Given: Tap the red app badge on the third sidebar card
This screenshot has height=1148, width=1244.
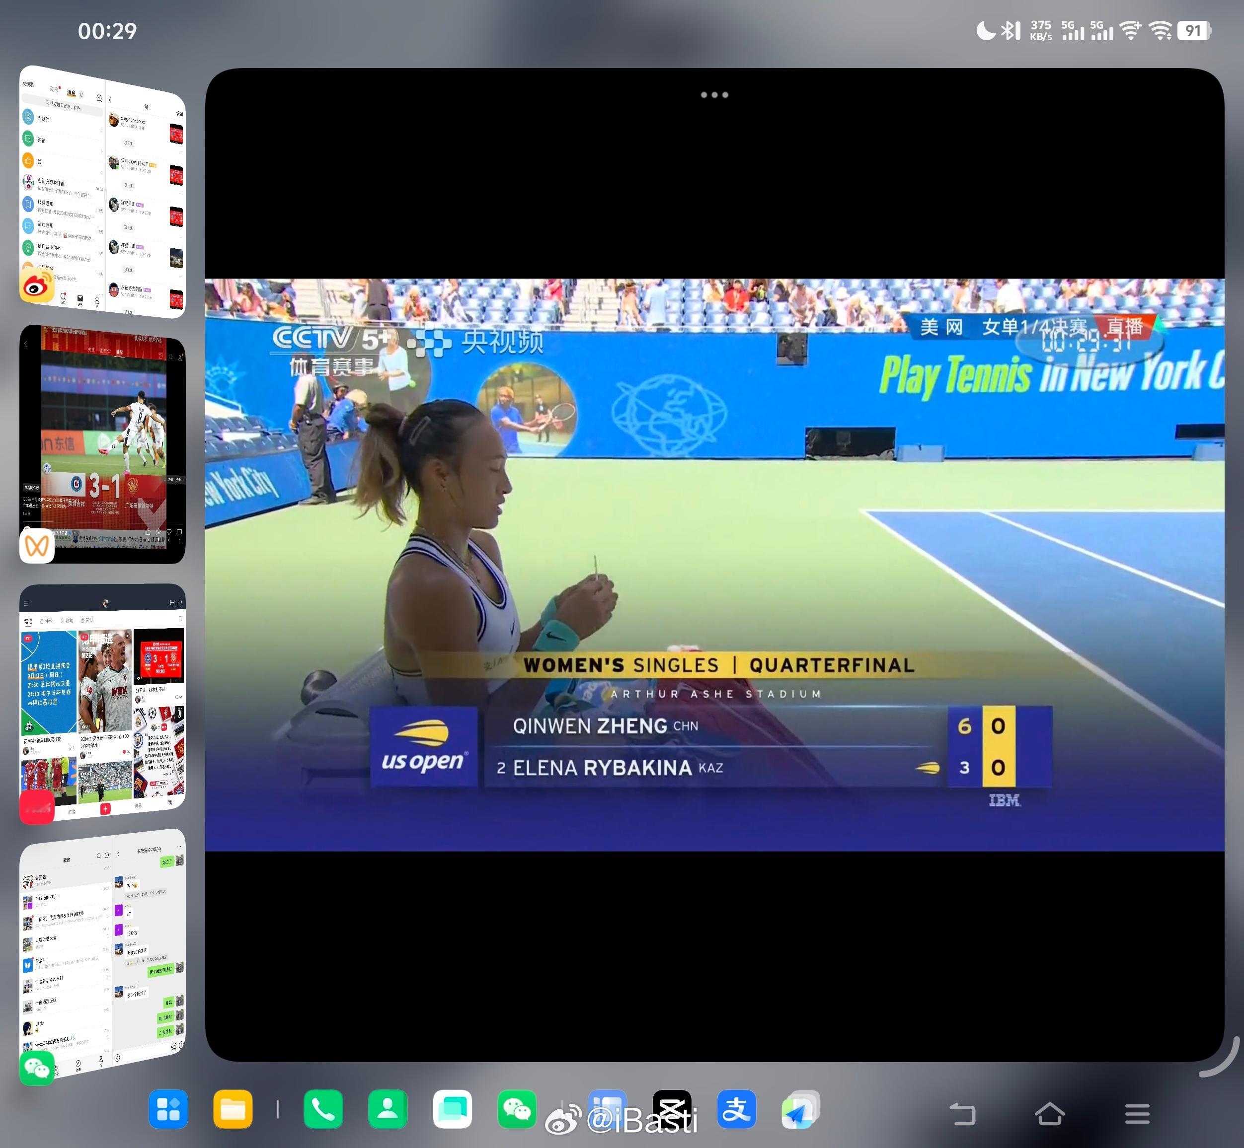Looking at the screenshot, I should (37, 806).
